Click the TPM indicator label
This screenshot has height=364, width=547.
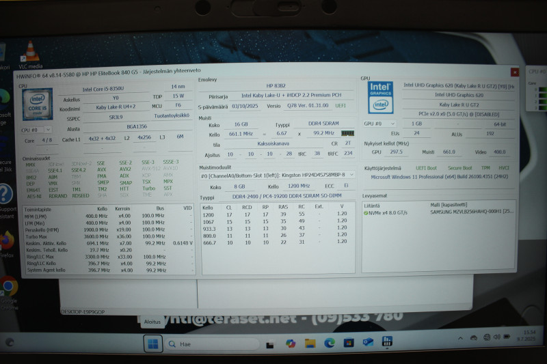tap(485, 168)
